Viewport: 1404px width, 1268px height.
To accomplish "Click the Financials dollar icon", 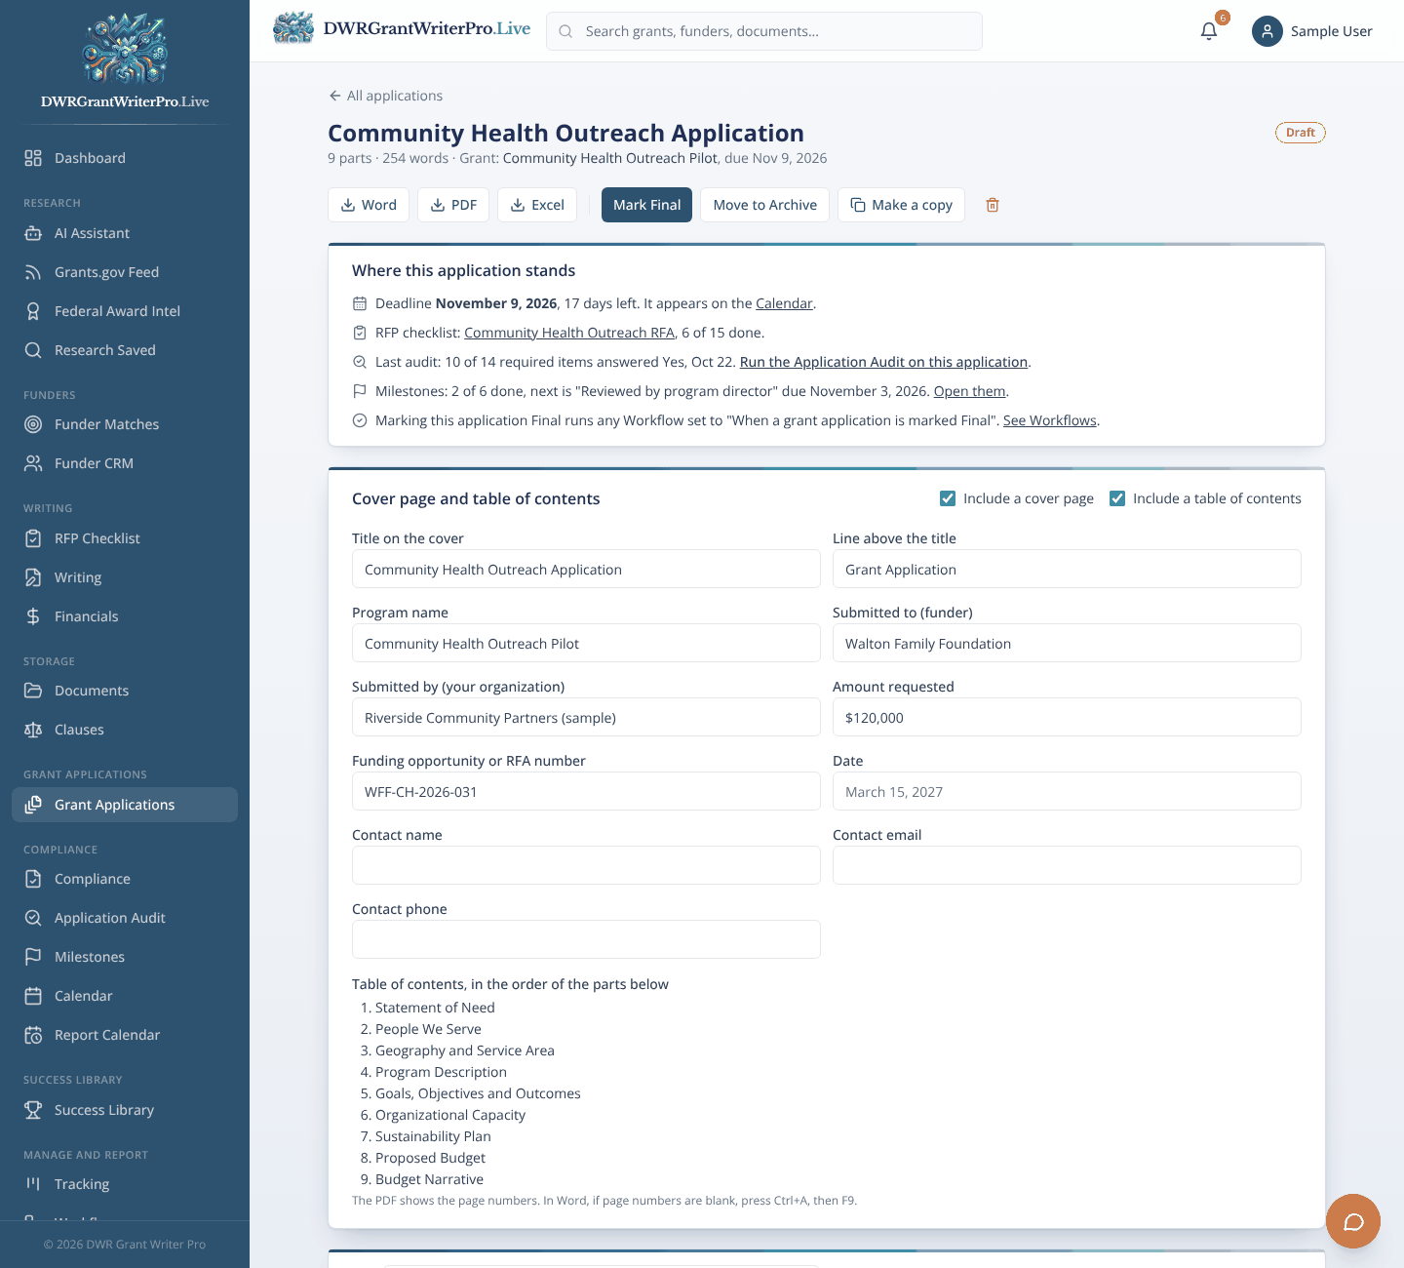I will [33, 616].
